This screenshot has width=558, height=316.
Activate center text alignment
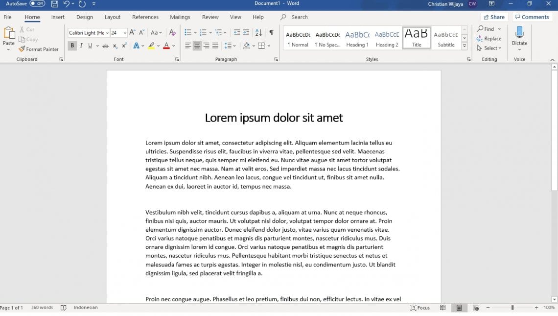coord(197,45)
